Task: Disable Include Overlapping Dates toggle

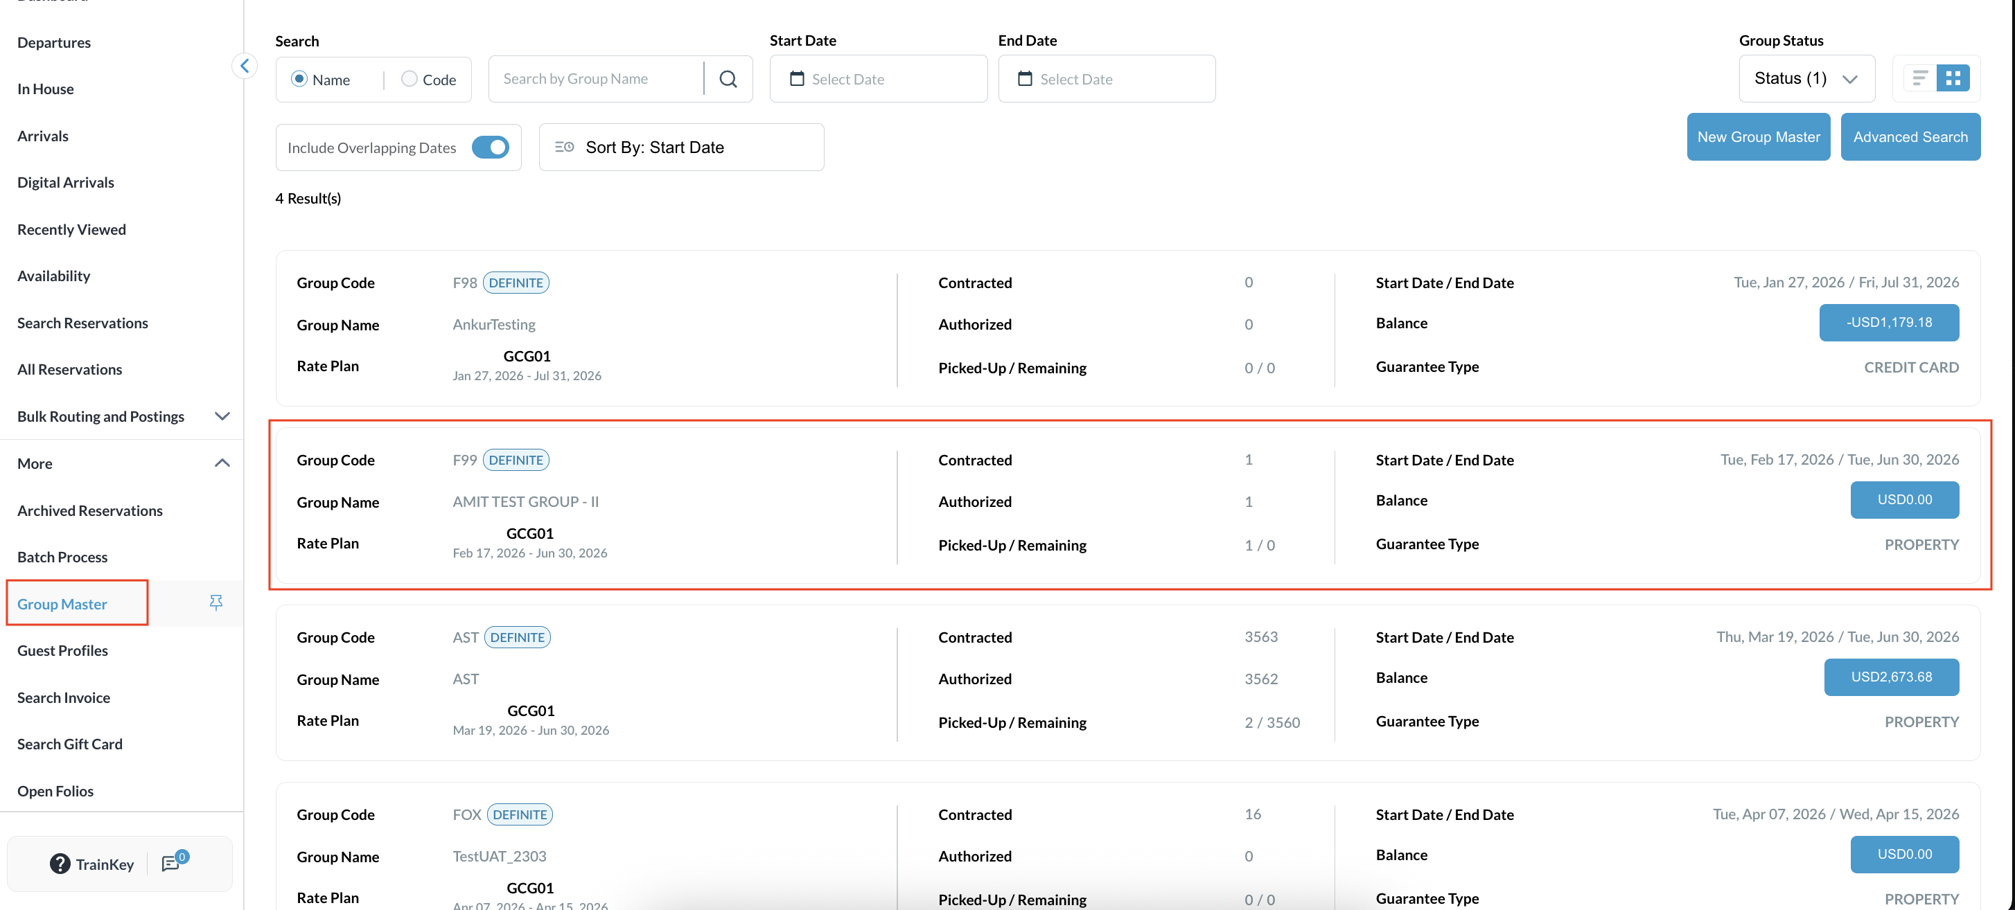Action: pyautogui.click(x=491, y=147)
